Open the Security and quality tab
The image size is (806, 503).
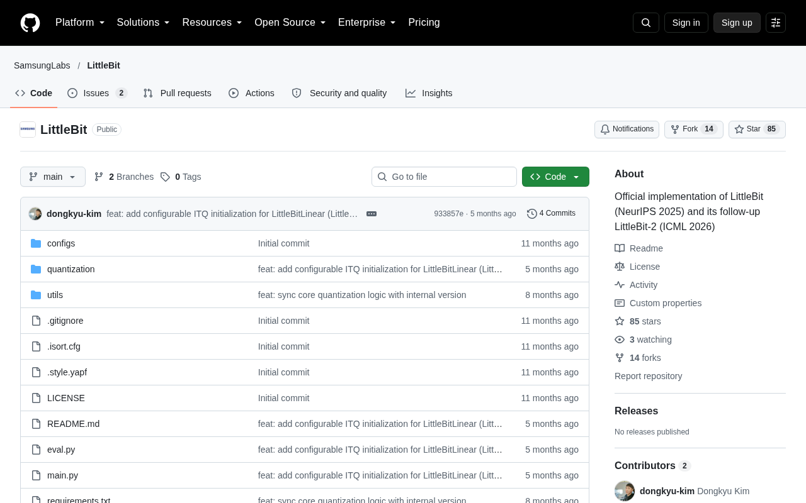point(339,93)
